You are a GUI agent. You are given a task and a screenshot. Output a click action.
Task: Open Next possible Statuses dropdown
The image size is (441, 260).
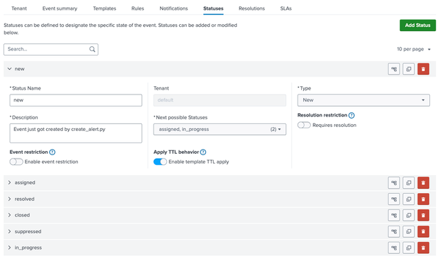(220, 130)
